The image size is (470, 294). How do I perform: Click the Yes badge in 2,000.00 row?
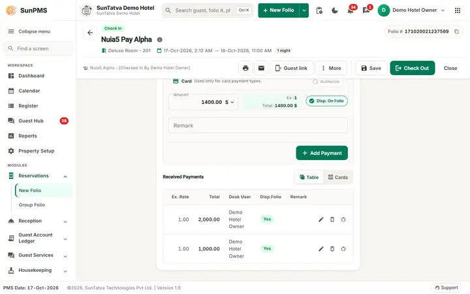pos(267,220)
